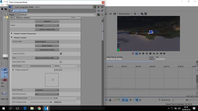Click the End Tracking Frame slider handle

coord(51,102)
